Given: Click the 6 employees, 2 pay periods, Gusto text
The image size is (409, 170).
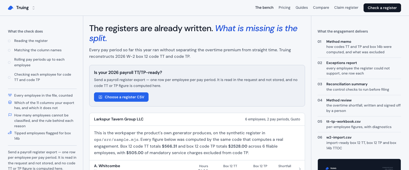Looking at the screenshot, I should tap(273, 119).
